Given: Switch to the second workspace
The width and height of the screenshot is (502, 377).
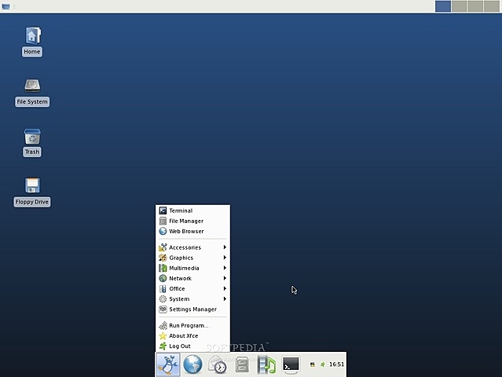Looking at the screenshot, I should tap(459, 6).
